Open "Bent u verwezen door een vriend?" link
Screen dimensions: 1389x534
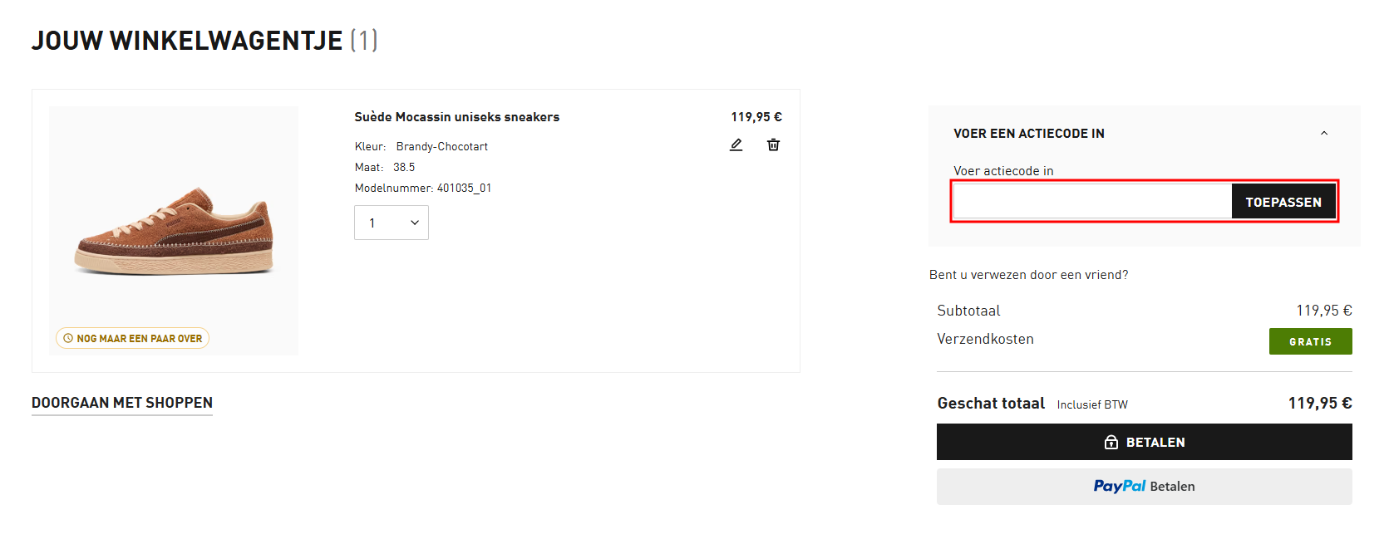tap(1028, 275)
